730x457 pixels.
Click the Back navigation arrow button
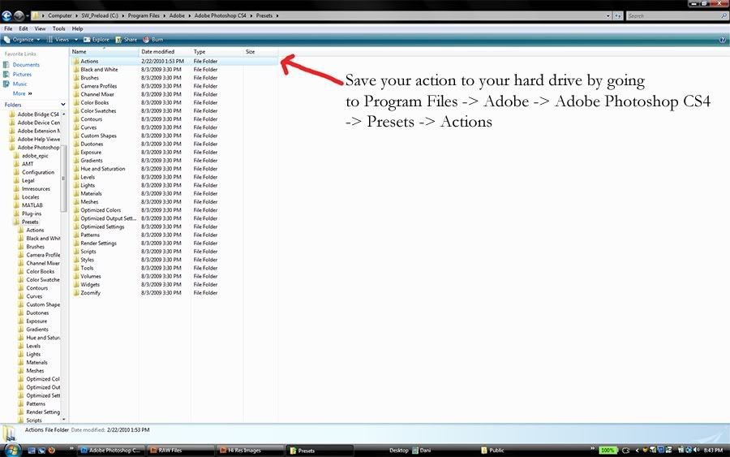7,15
